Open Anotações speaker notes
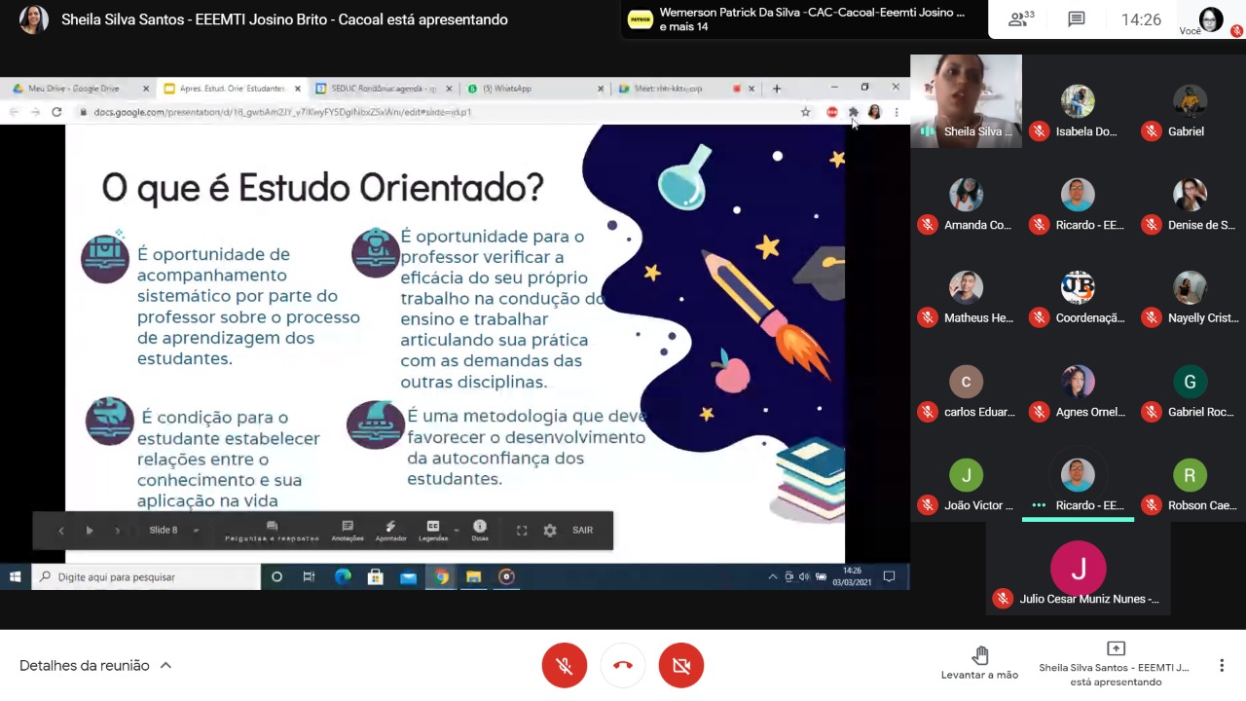The width and height of the screenshot is (1246, 701). (348, 531)
